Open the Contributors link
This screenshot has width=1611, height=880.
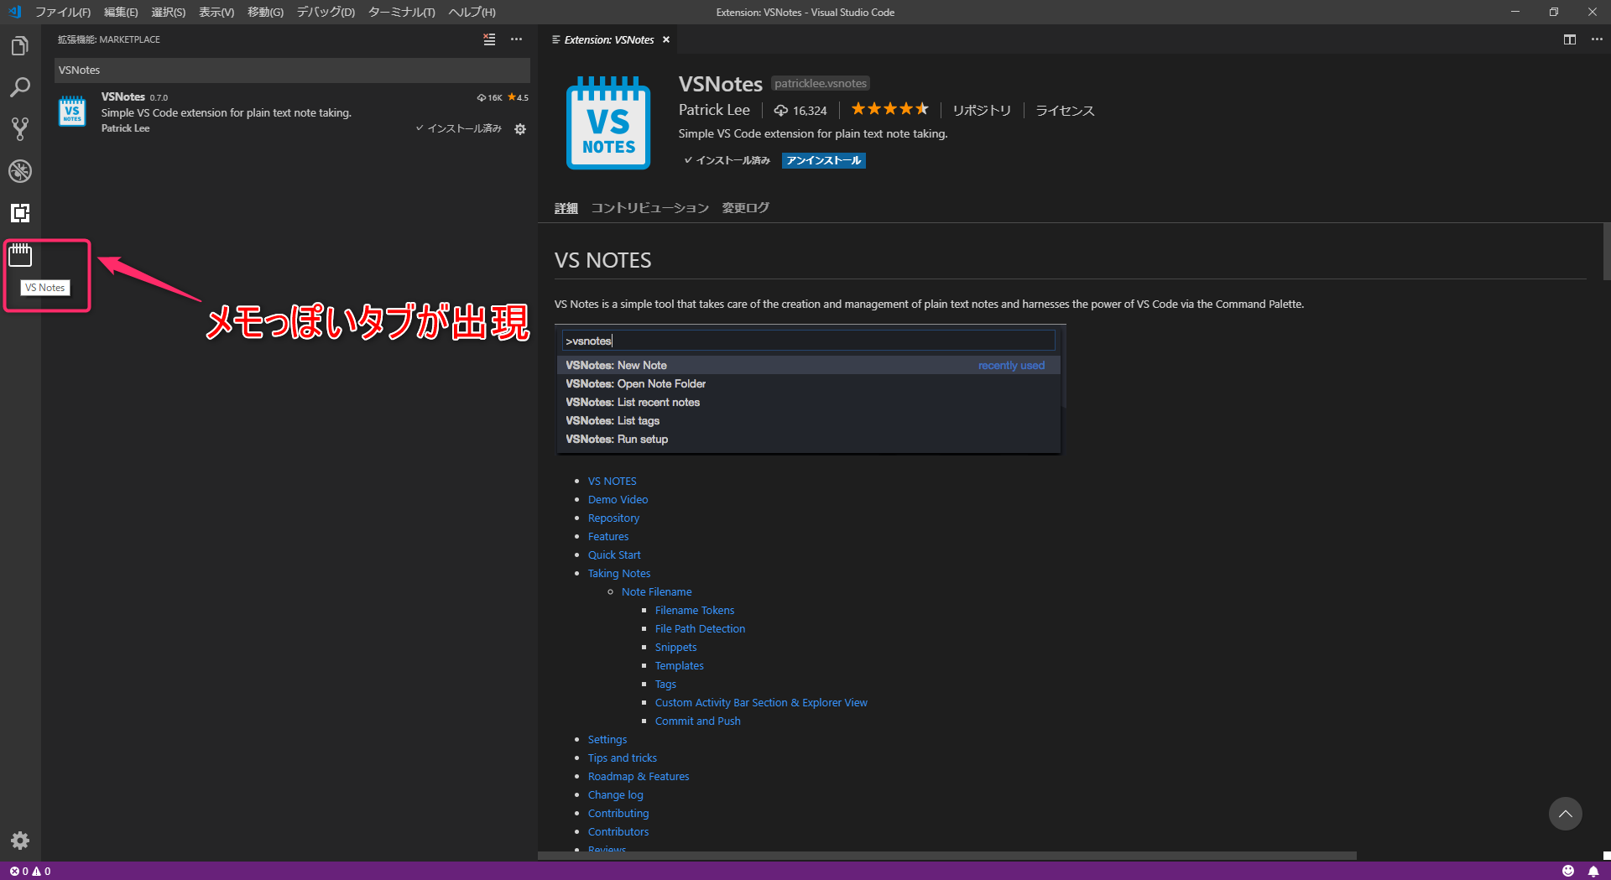[x=618, y=832]
